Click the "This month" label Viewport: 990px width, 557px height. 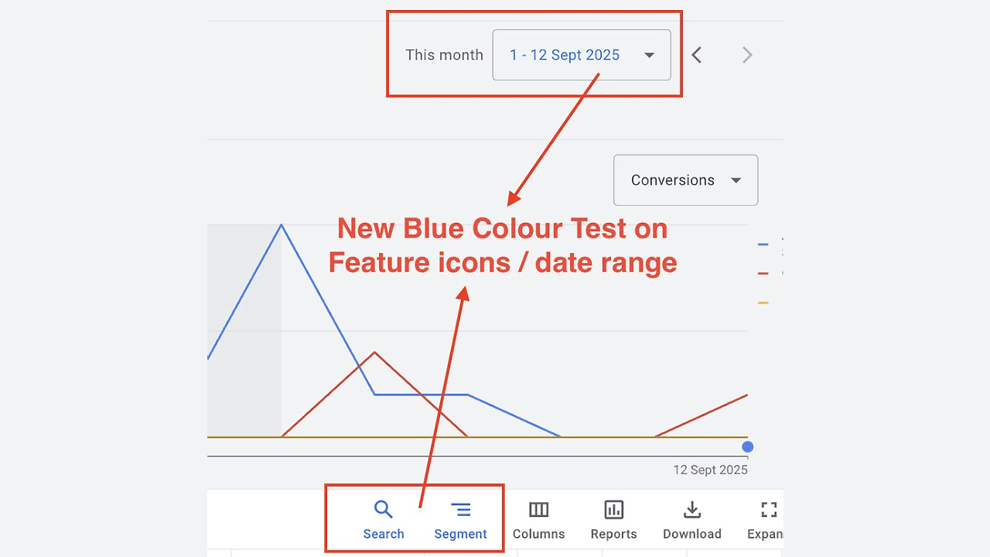click(x=444, y=55)
